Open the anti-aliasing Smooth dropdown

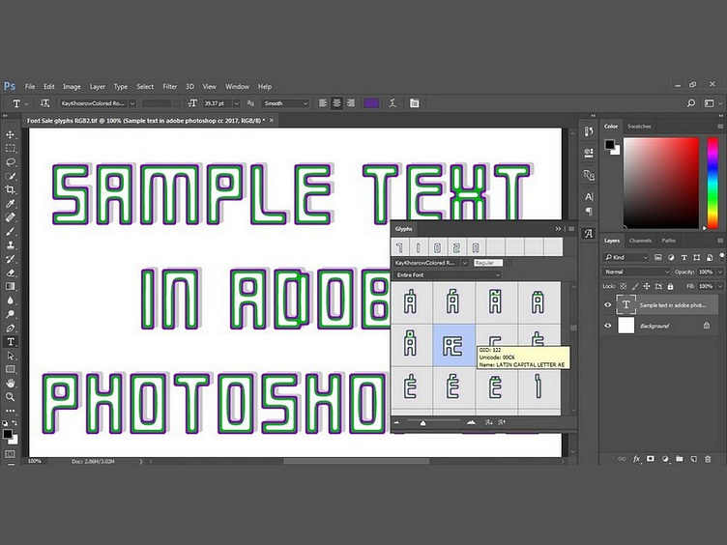[285, 102]
